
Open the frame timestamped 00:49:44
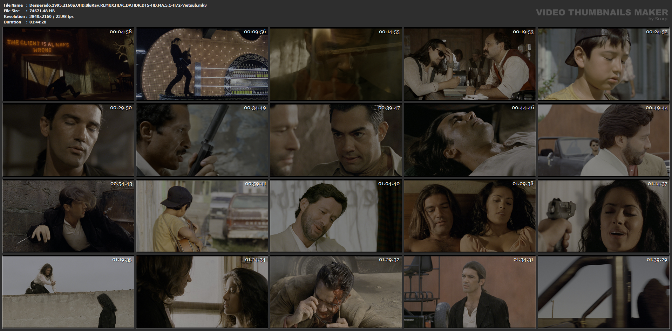click(604, 140)
